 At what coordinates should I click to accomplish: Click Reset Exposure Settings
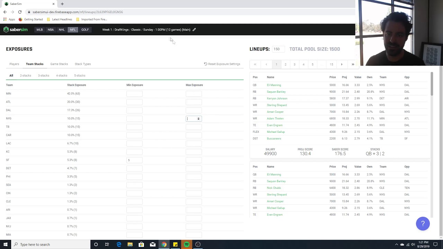tap(222, 64)
